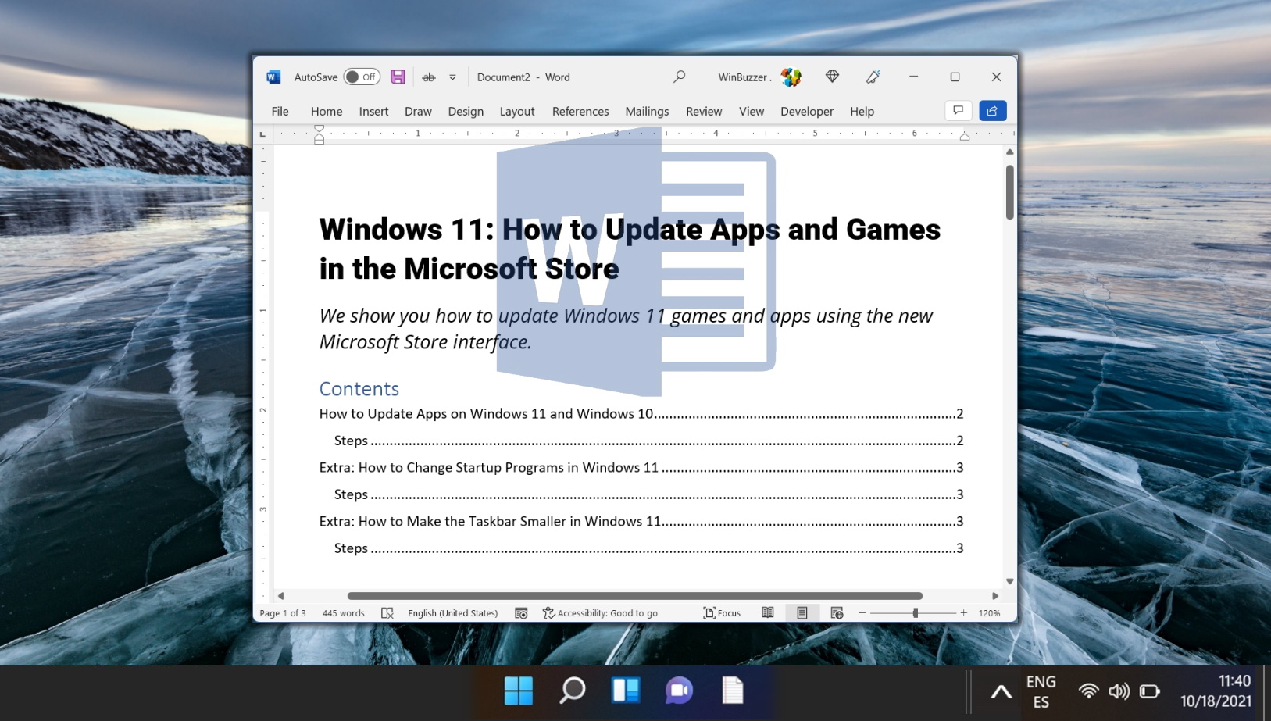Switch to the Developer tab

(807, 112)
